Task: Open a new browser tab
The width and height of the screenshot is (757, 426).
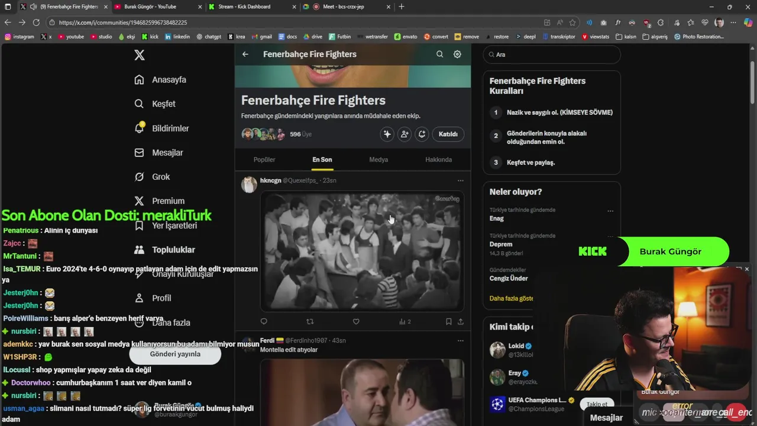Action: [402, 7]
